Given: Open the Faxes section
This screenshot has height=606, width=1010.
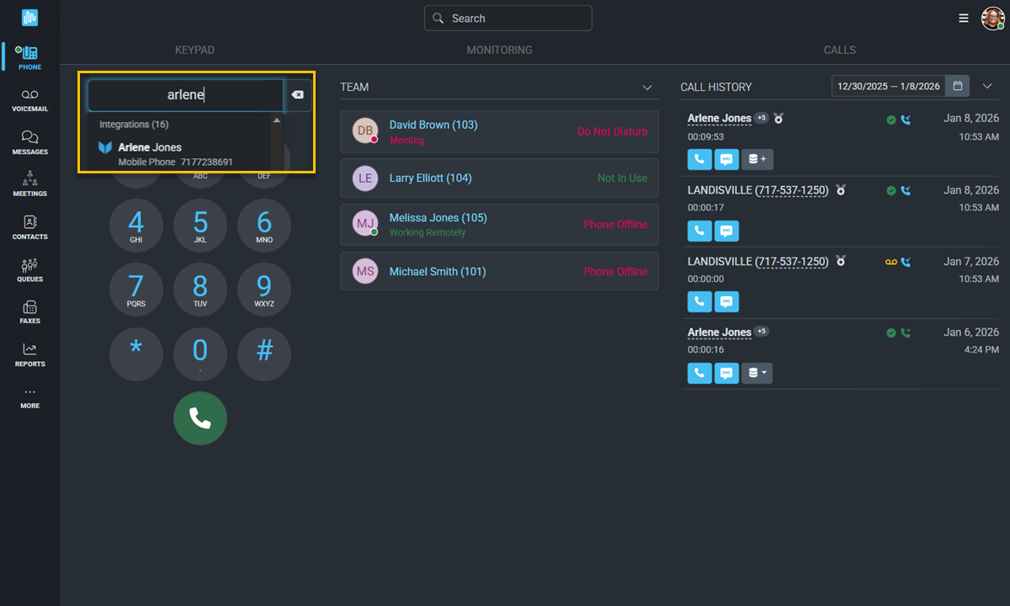Looking at the screenshot, I should [29, 311].
